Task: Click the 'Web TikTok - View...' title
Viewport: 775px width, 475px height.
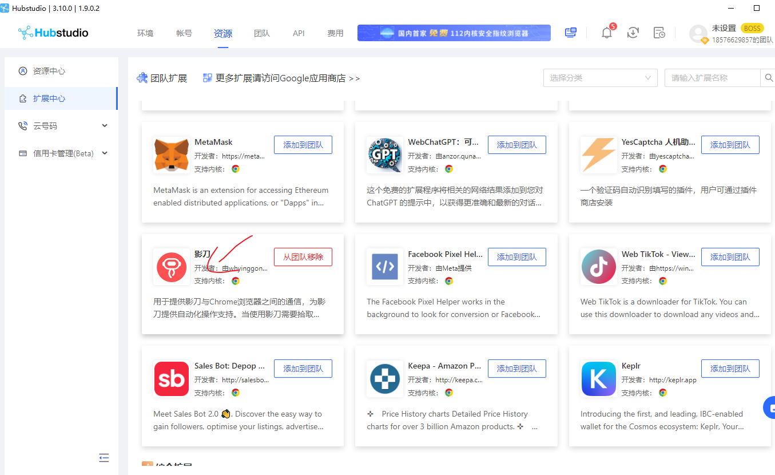Action: pyautogui.click(x=659, y=254)
